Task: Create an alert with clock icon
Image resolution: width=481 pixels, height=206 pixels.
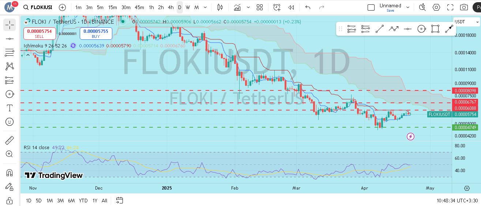Action: pyautogui.click(x=277, y=7)
